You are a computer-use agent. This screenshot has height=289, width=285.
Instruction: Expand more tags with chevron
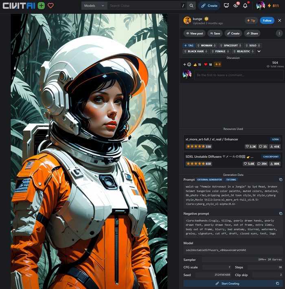(259, 51)
